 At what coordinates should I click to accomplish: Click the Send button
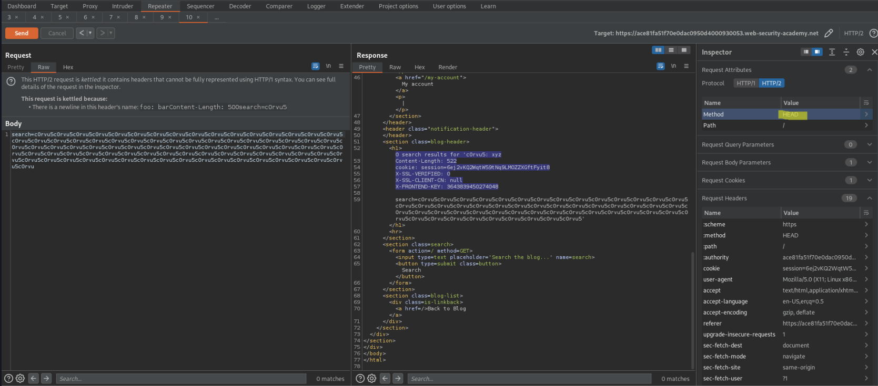coord(22,33)
